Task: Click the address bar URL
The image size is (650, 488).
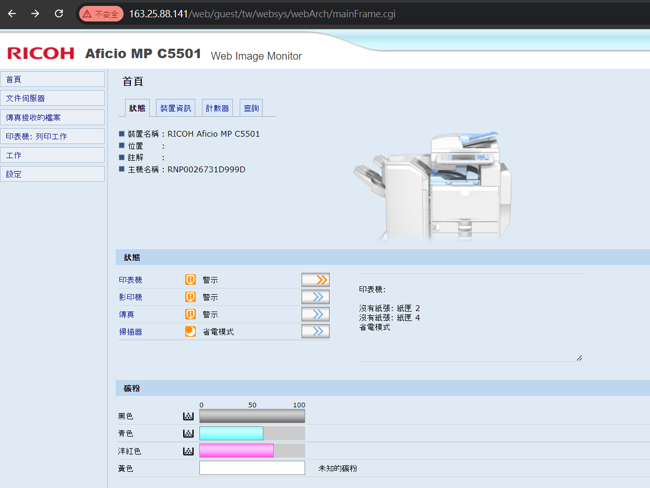Action: click(262, 14)
